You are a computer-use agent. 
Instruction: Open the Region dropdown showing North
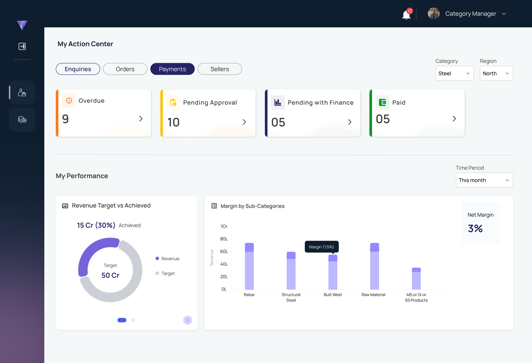click(x=497, y=73)
